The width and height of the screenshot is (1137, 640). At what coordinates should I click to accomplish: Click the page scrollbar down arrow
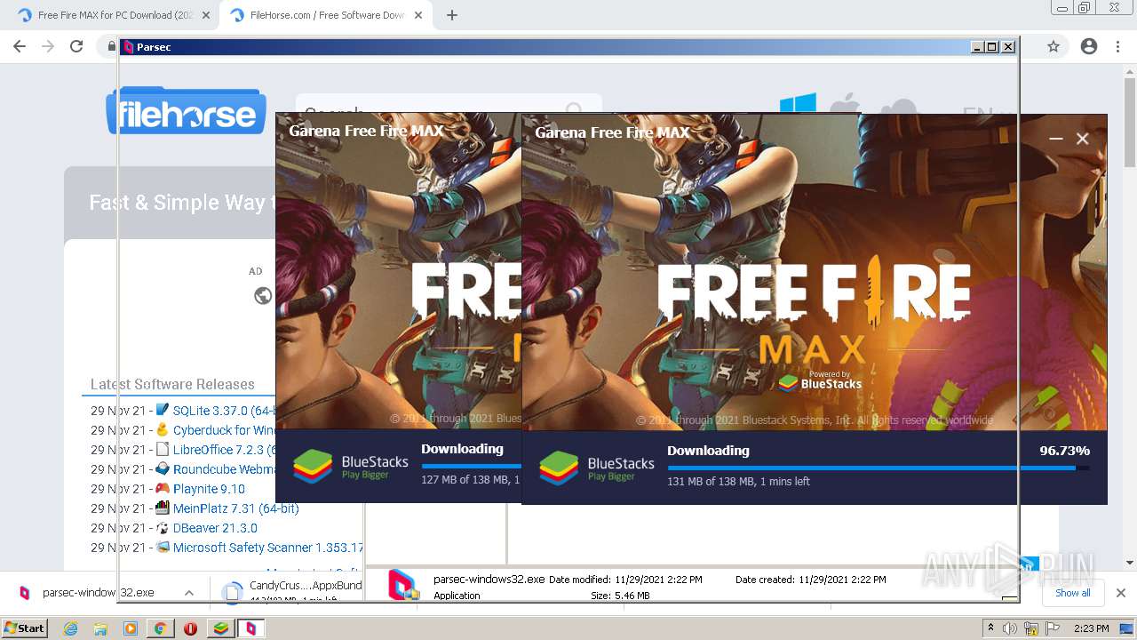(x=1130, y=562)
